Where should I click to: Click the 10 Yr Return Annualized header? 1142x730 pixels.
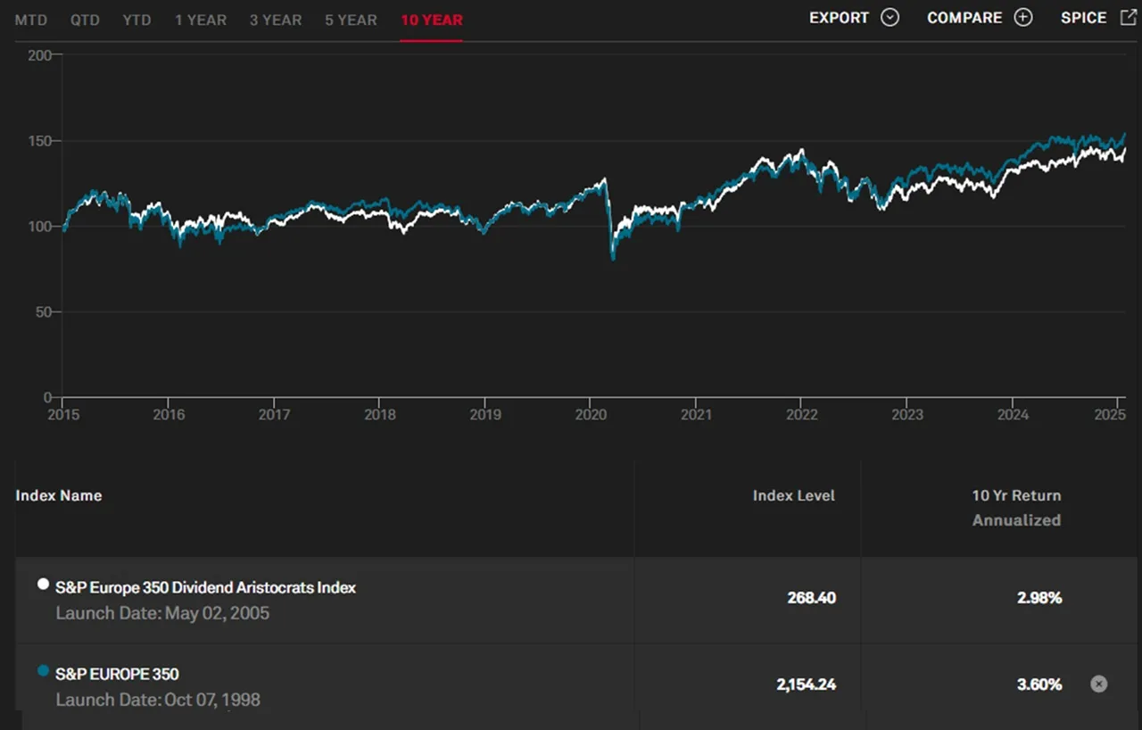[1016, 508]
